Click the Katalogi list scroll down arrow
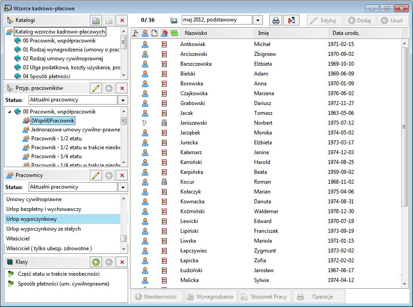 (x=124, y=76)
